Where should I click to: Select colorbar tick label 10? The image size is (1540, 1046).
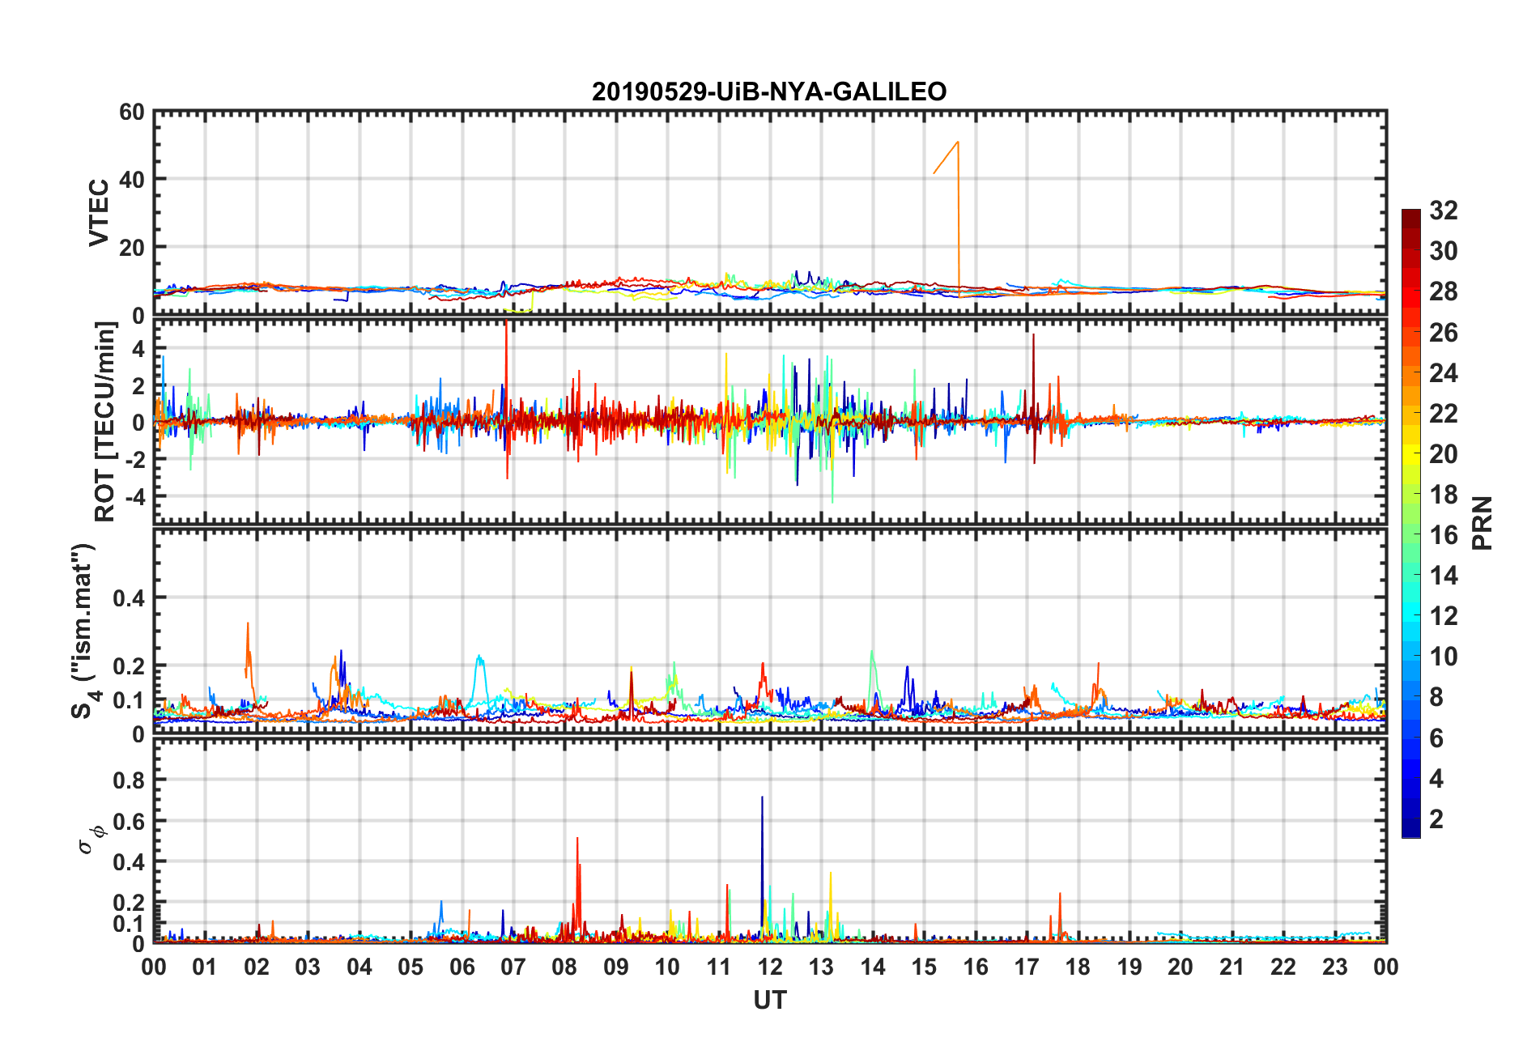pos(1444,657)
